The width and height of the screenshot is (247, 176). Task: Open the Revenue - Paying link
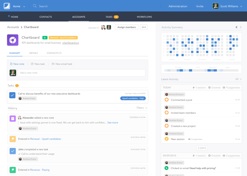(x=40, y=170)
